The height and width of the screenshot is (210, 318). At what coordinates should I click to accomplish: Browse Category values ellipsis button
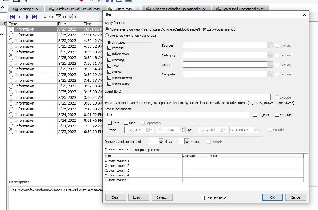click(x=270, y=55)
